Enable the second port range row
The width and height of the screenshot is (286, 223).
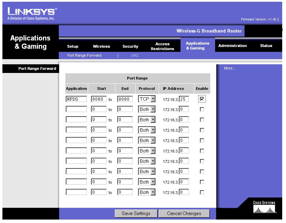[202, 110]
